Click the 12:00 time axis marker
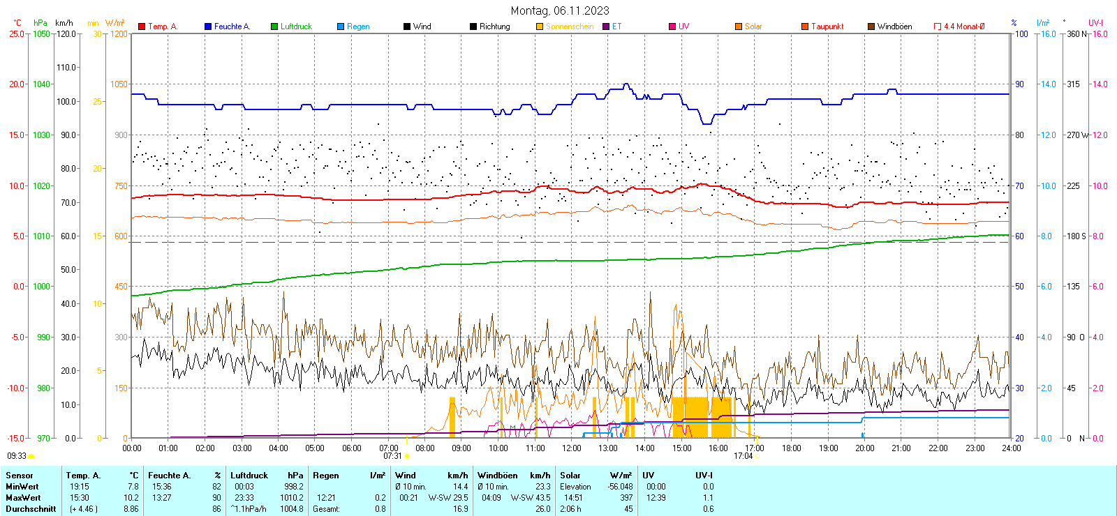This screenshot has width=1117, height=516. [x=571, y=448]
